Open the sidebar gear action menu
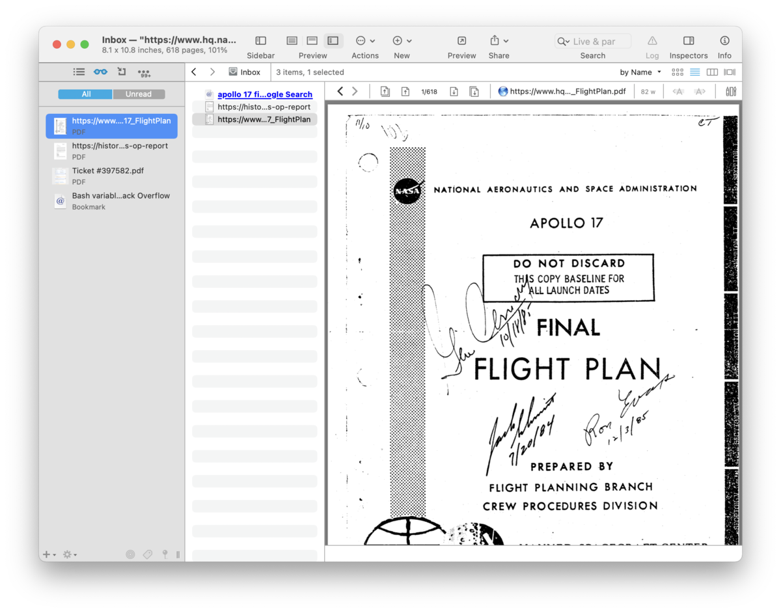Screen dimensions: 781x613 click(x=69, y=554)
